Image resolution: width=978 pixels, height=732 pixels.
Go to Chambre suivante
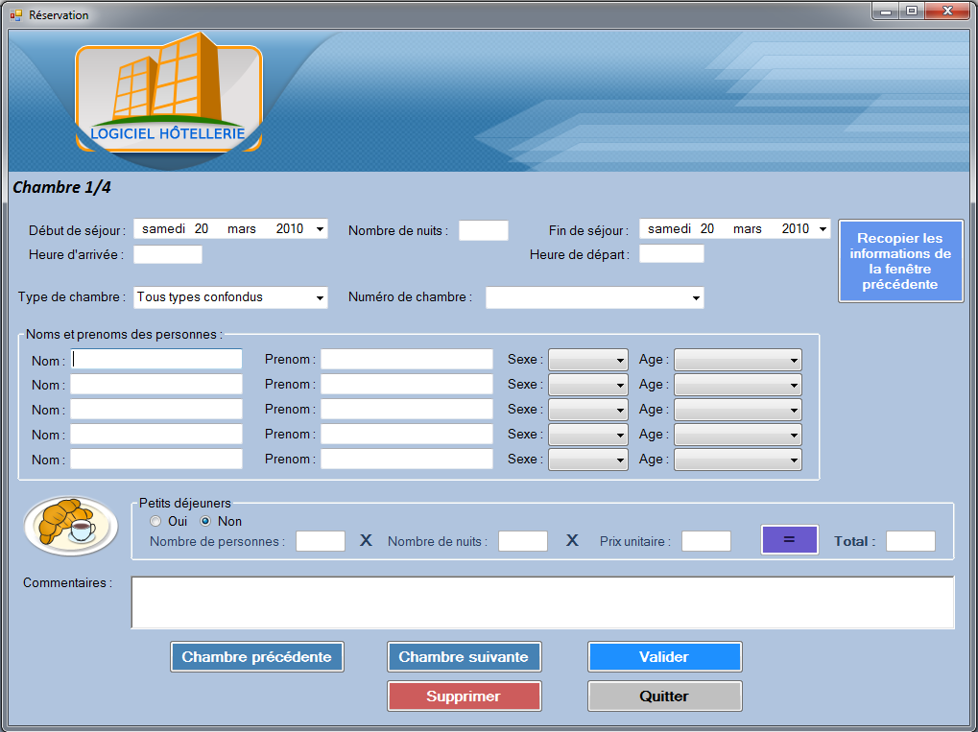(464, 657)
